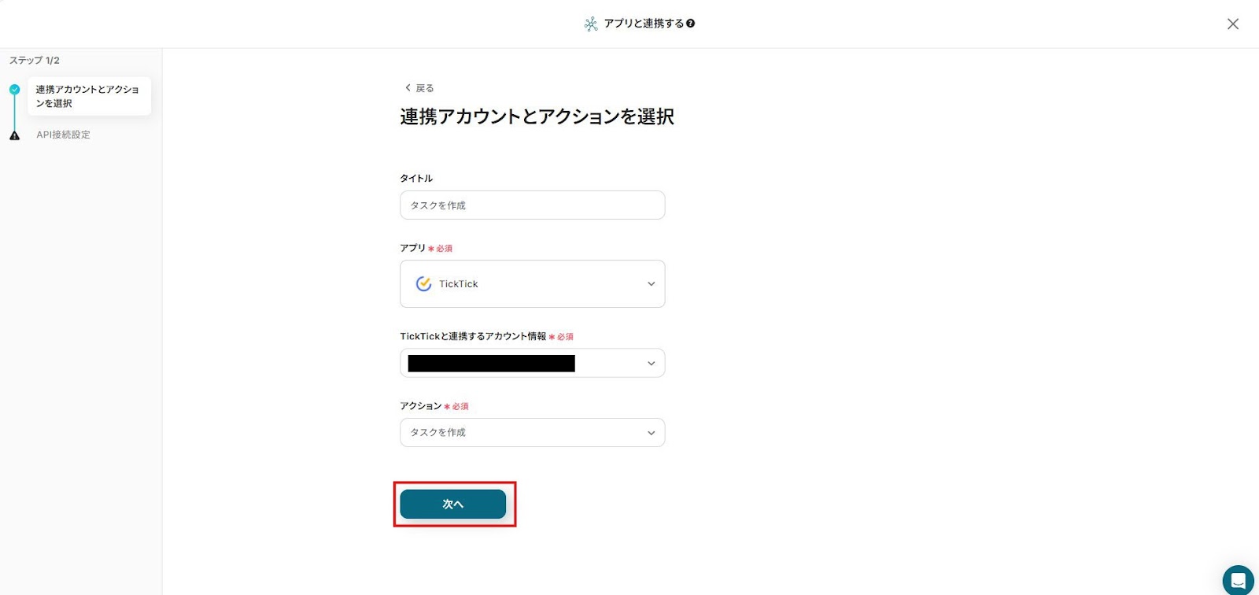Click the アプリと連携する header title

click(643, 24)
